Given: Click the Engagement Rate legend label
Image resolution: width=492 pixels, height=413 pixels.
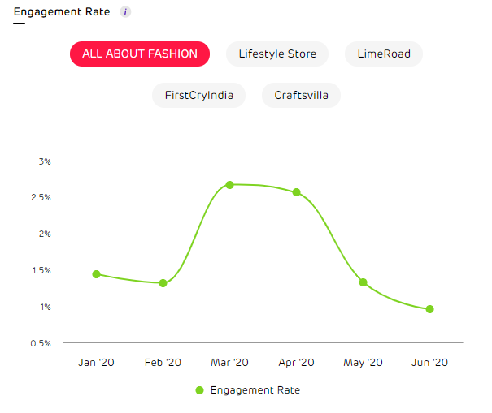Looking at the screenshot, I should pyautogui.click(x=255, y=390).
